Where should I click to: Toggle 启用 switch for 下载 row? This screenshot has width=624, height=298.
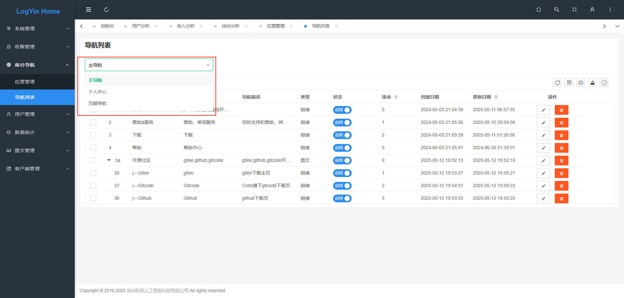[x=342, y=135]
